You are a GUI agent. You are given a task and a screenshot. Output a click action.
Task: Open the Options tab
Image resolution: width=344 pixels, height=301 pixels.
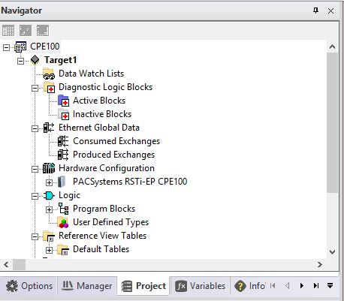(29, 286)
